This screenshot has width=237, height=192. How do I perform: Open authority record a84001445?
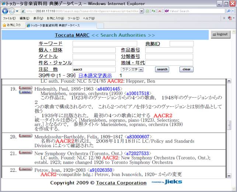point(108,89)
